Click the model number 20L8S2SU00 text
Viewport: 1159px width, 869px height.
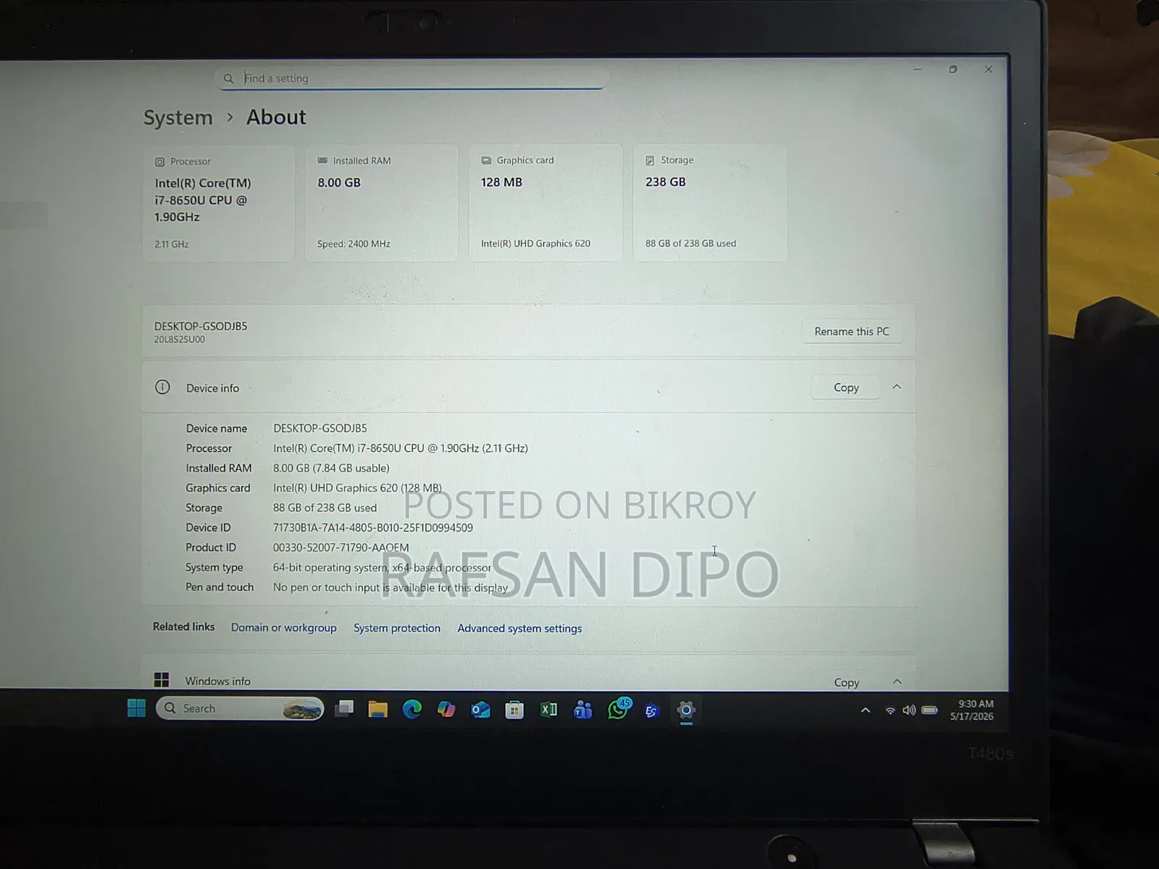pos(180,340)
